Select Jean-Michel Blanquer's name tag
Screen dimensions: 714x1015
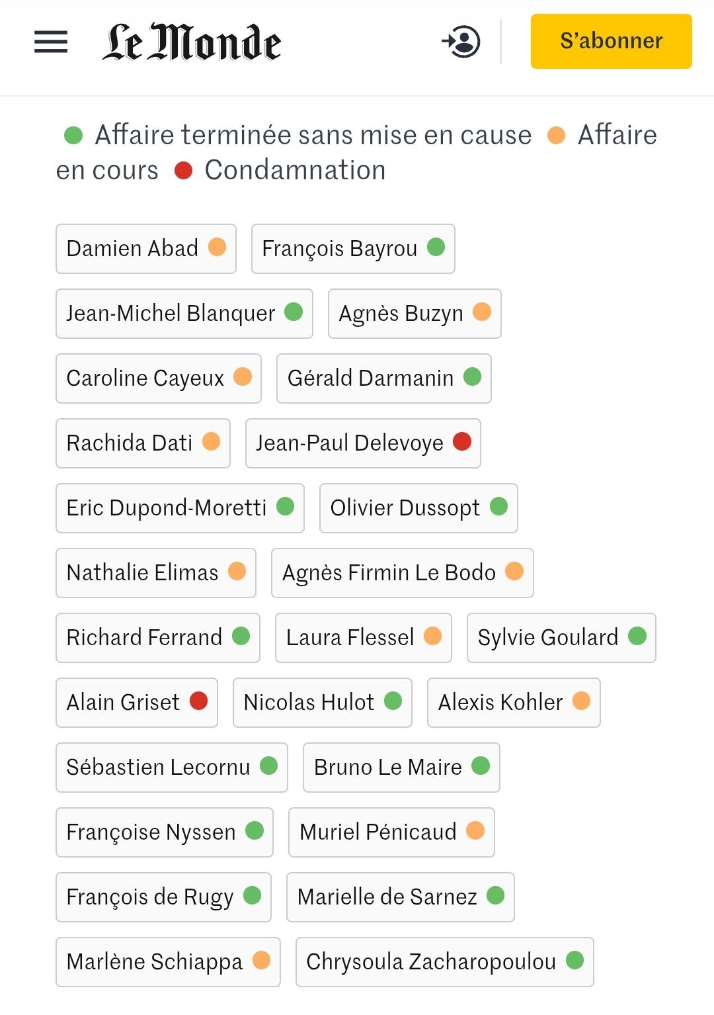pyautogui.click(x=184, y=314)
